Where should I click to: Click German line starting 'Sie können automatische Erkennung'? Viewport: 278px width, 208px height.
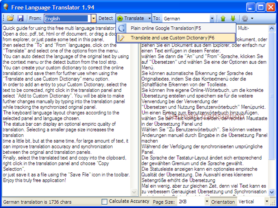(197, 73)
